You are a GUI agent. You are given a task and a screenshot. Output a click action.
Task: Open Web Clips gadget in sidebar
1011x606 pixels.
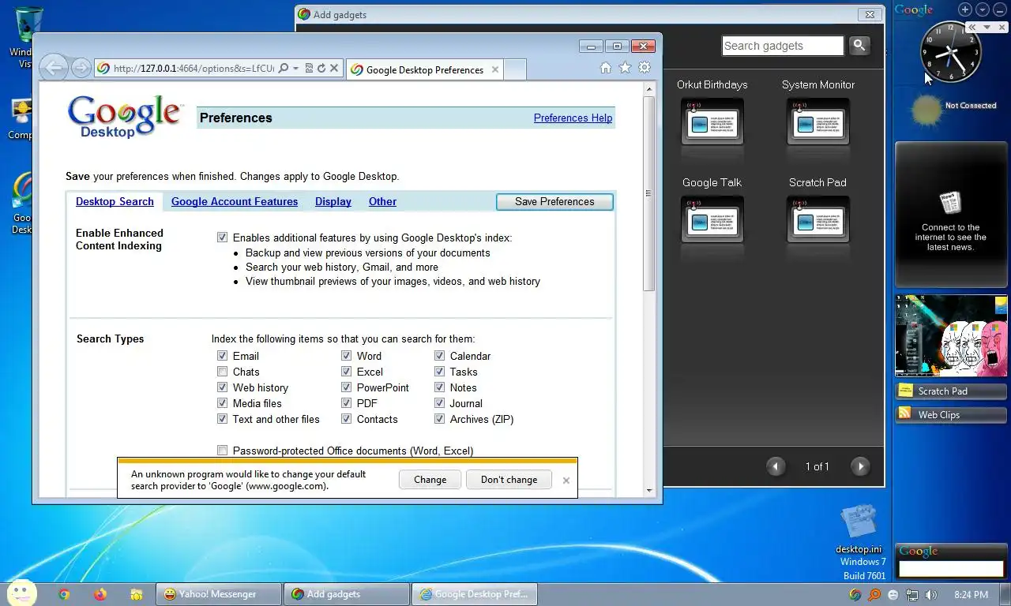pos(951,414)
